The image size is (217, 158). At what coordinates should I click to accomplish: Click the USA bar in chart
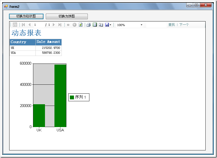pyautogui.click(x=60, y=96)
